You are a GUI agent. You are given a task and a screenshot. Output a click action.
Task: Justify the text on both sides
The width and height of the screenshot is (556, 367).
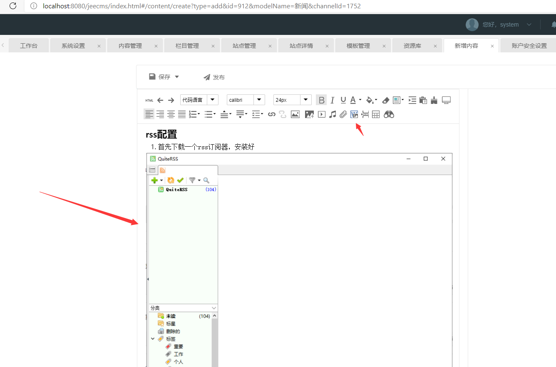[182, 114]
